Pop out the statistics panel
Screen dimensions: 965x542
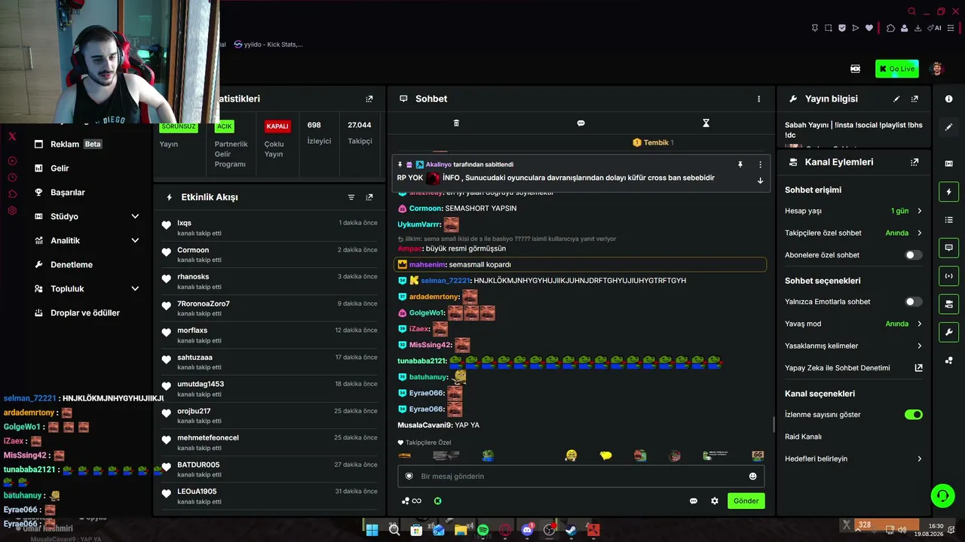[x=369, y=99]
